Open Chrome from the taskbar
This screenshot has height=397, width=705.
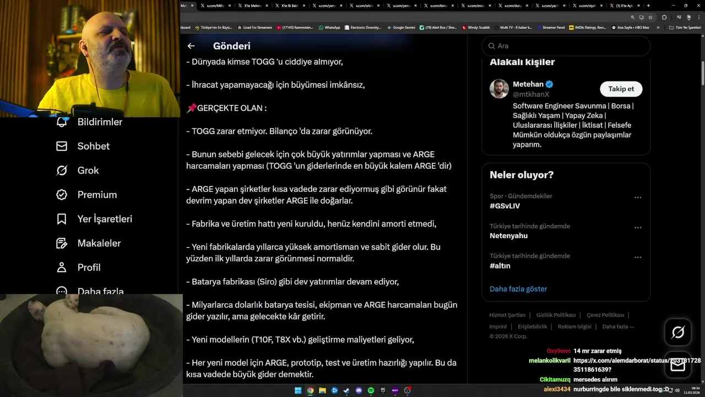tap(310, 390)
